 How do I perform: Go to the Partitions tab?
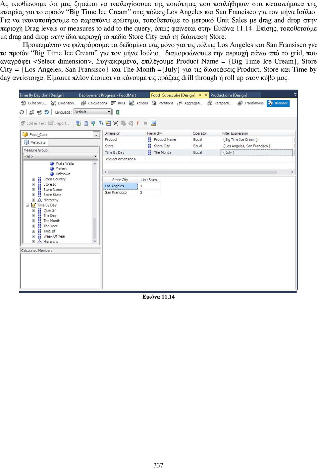(x=163, y=103)
